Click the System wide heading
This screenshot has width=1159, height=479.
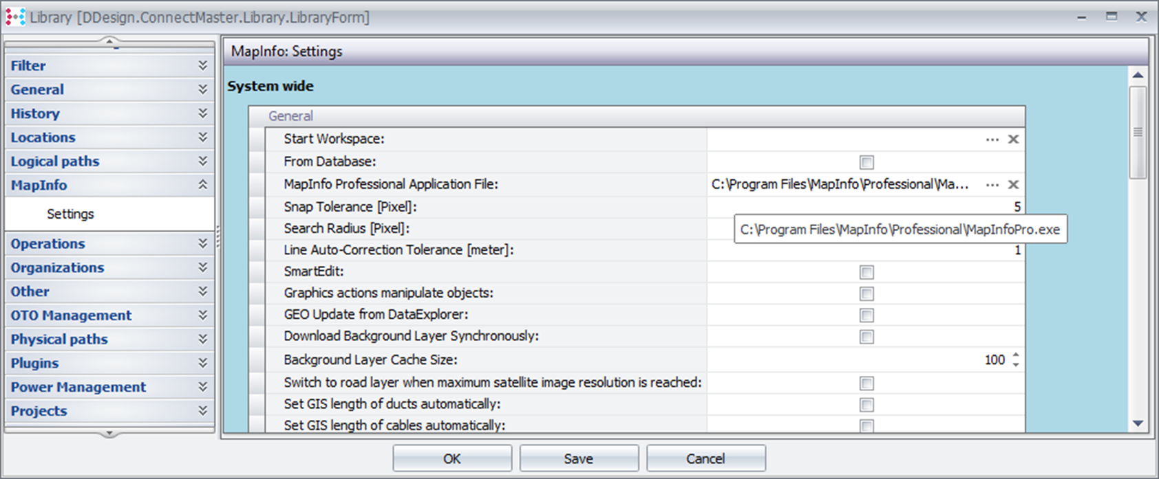coord(270,86)
